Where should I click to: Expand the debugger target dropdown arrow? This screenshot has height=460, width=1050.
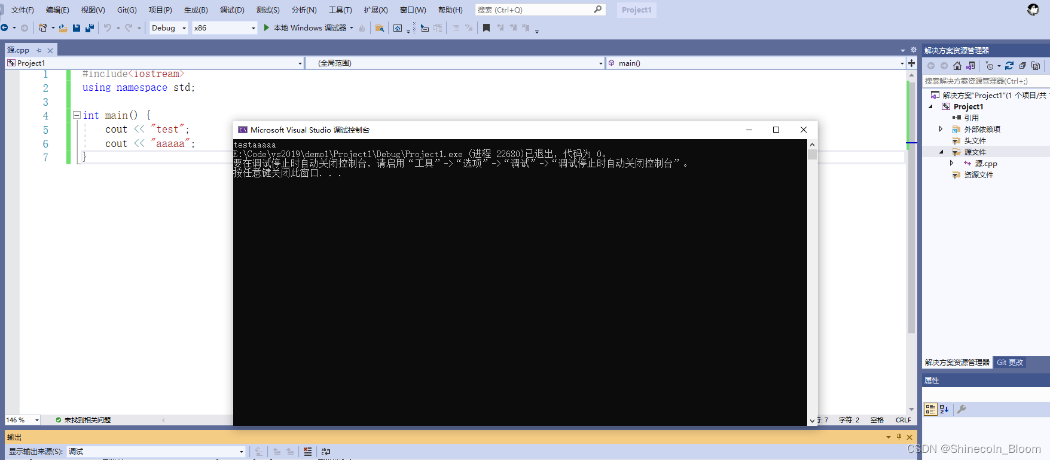tap(352, 28)
